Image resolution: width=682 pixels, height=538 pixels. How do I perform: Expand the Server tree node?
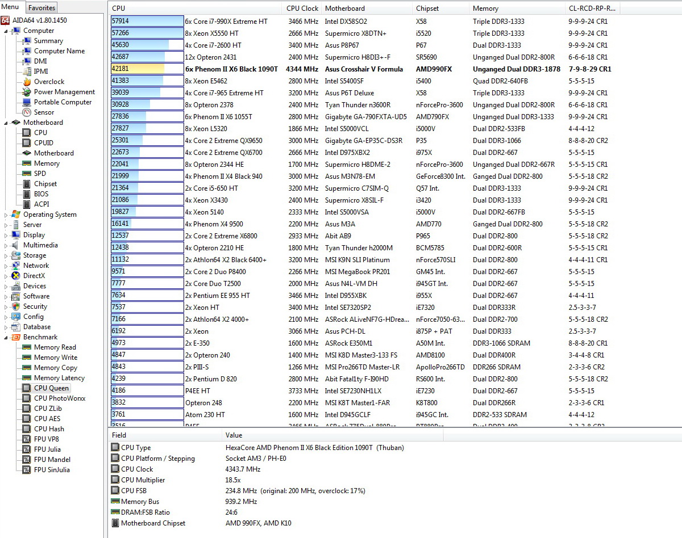pyautogui.click(x=6, y=225)
